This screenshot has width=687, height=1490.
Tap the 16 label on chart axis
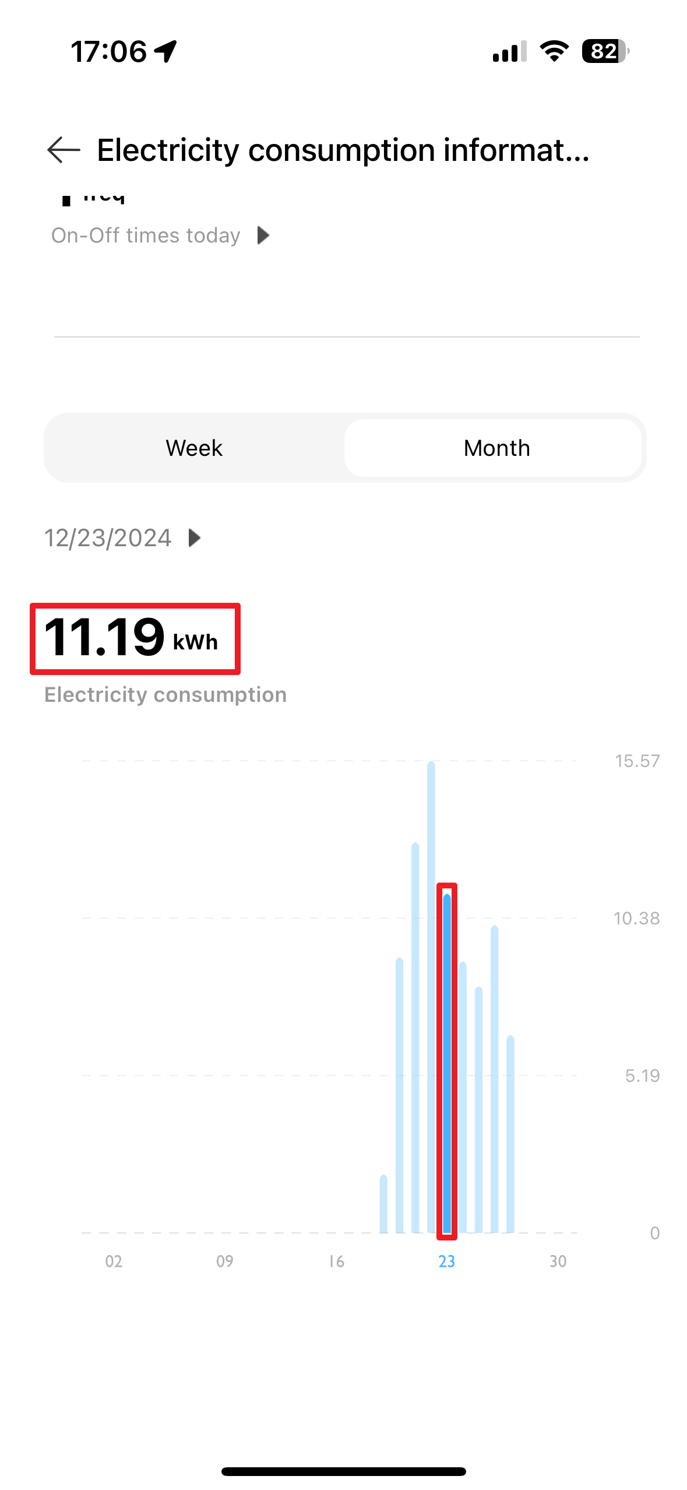pyautogui.click(x=336, y=1261)
